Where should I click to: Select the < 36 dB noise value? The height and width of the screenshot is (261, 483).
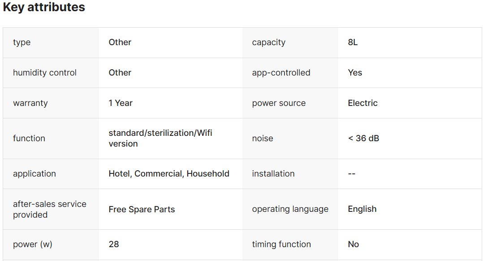click(363, 139)
